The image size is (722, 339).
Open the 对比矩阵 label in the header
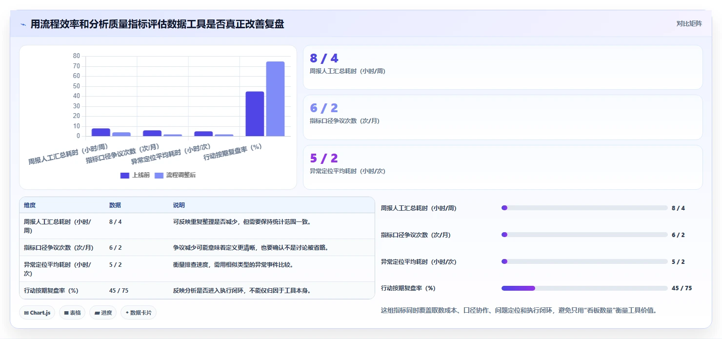coord(689,23)
